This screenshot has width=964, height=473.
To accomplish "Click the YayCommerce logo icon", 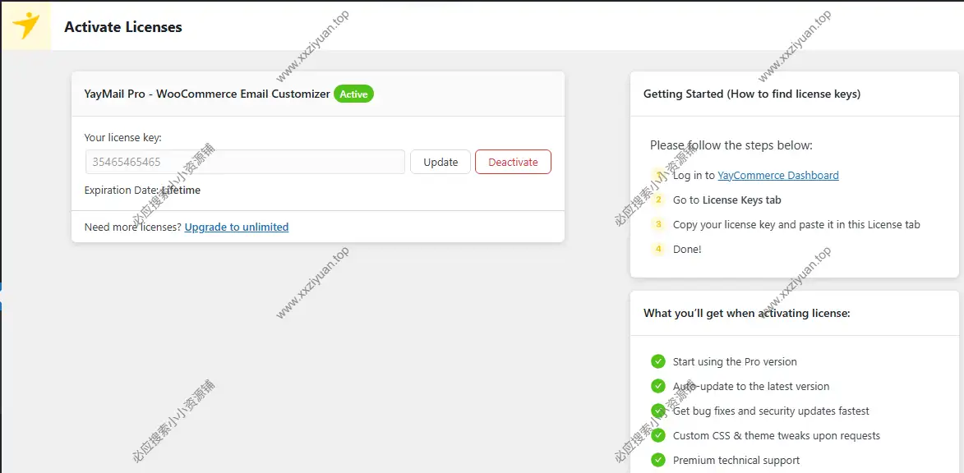I will [x=26, y=25].
